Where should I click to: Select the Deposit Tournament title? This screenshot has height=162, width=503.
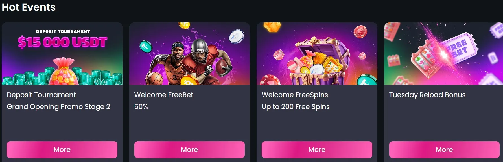click(41, 95)
